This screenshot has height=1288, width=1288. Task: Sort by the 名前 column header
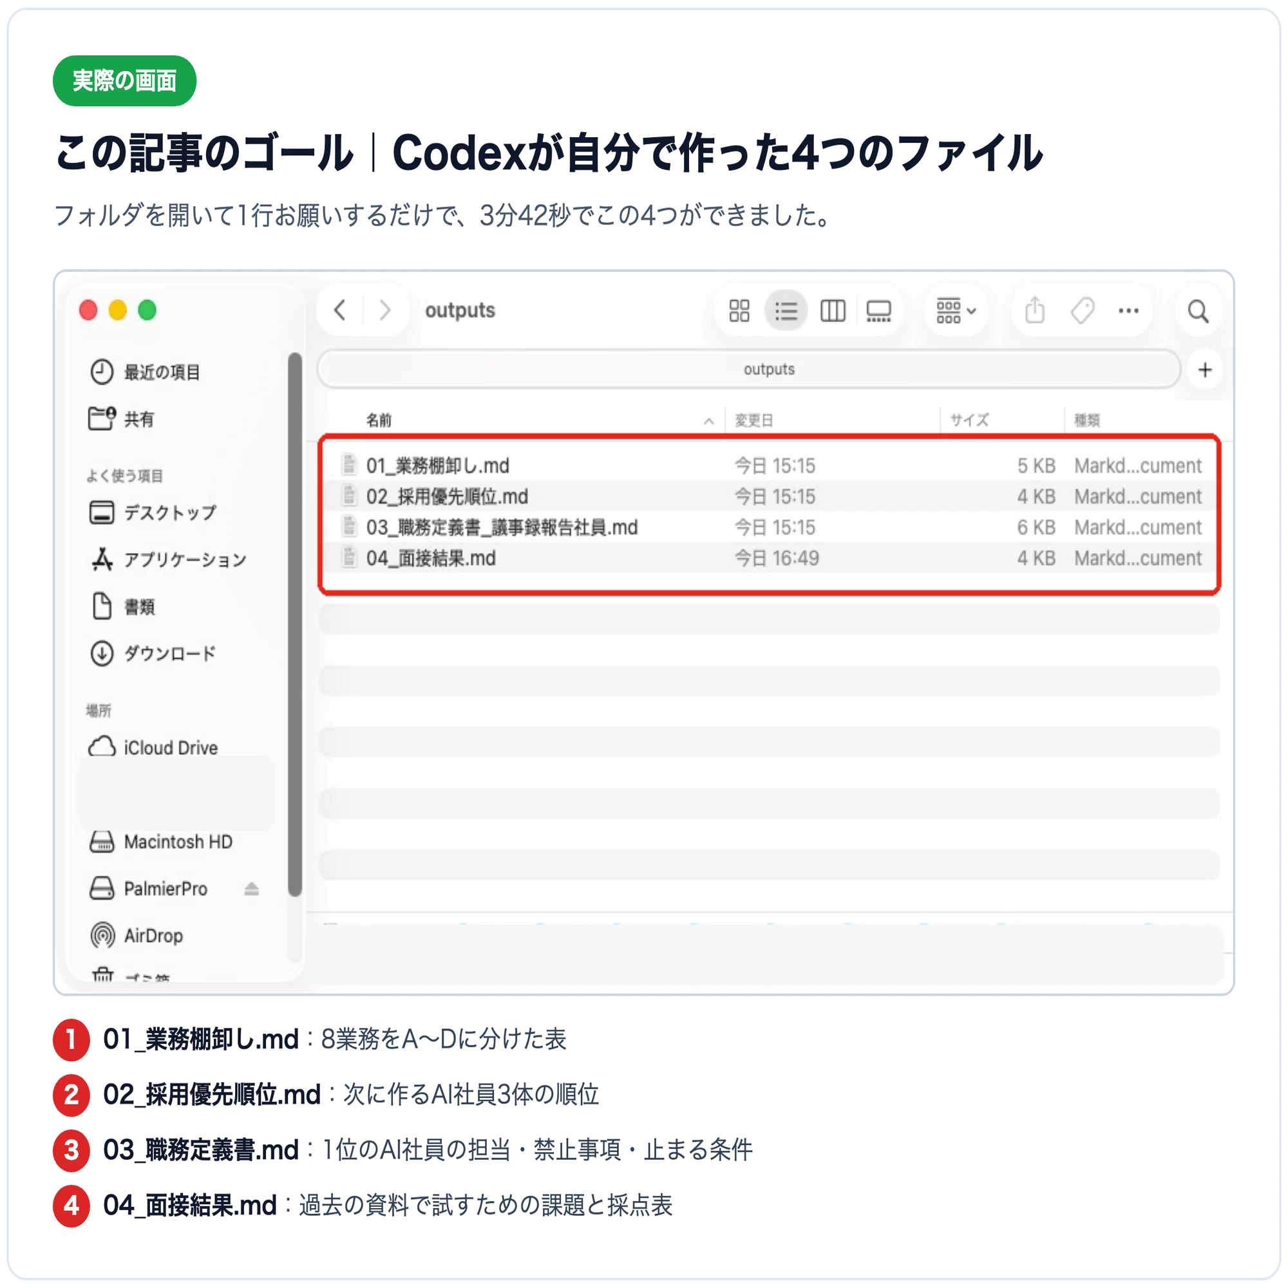[379, 421]
